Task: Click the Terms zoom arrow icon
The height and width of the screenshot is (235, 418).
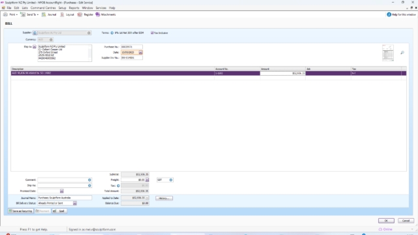Action: [x=112, y=33]
